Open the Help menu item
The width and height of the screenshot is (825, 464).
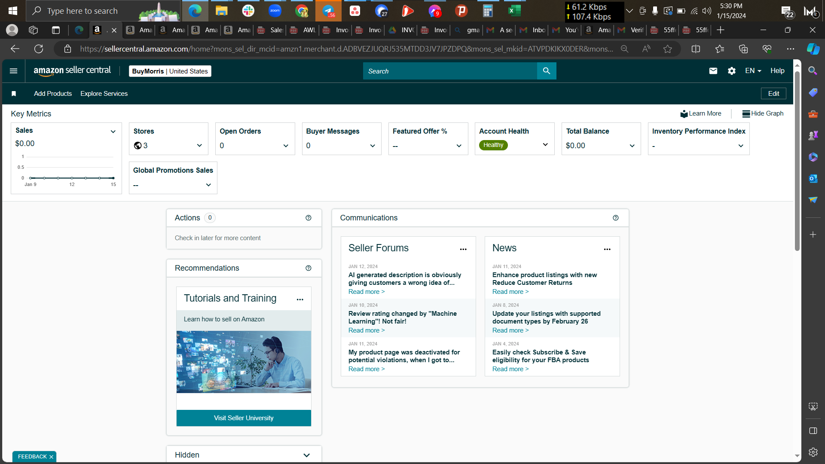pos(777,71)
